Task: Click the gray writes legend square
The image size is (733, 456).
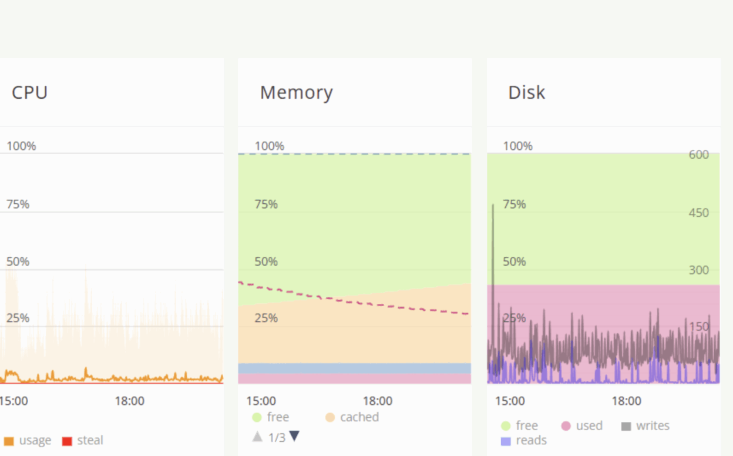Action: click(626, 426)
